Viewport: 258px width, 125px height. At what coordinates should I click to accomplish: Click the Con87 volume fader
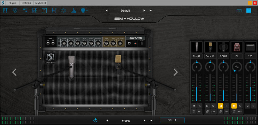coord(197,87)
